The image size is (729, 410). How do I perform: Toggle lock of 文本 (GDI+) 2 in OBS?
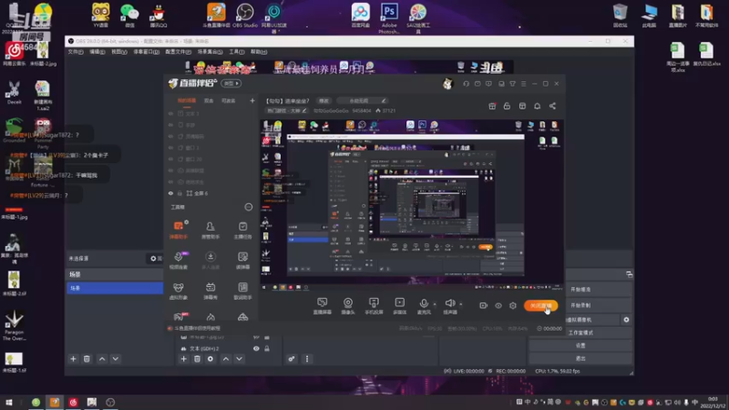point(267,348)
